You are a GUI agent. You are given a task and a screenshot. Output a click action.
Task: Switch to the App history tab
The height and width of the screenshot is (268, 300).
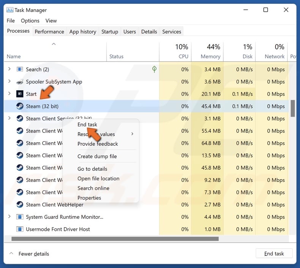(x=83, y=32)
